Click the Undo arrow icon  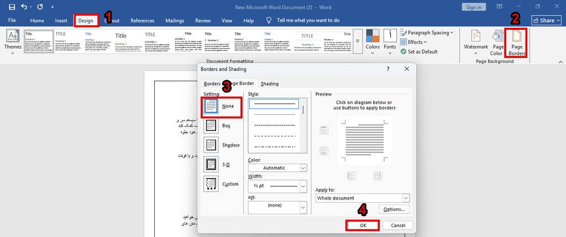(x=24, y=7)
